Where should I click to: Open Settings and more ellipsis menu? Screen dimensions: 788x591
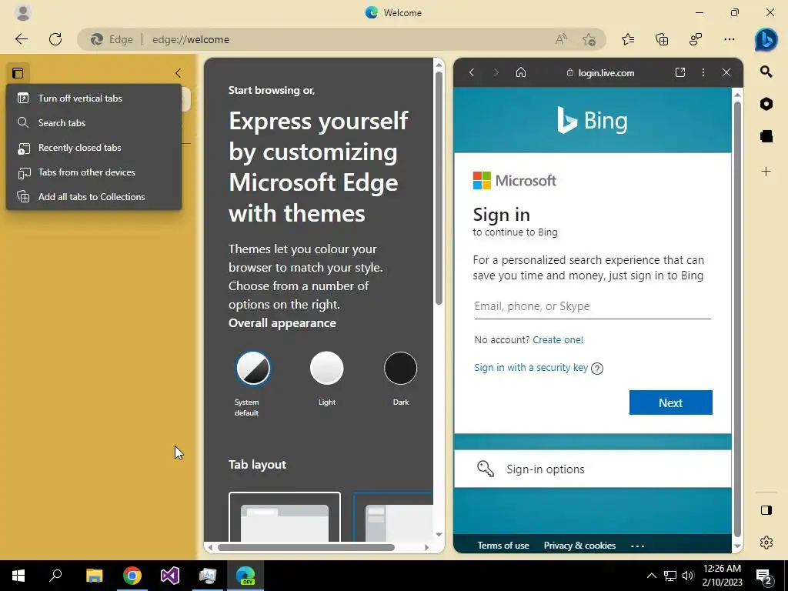pyautogui.click(x=730, y=39)
